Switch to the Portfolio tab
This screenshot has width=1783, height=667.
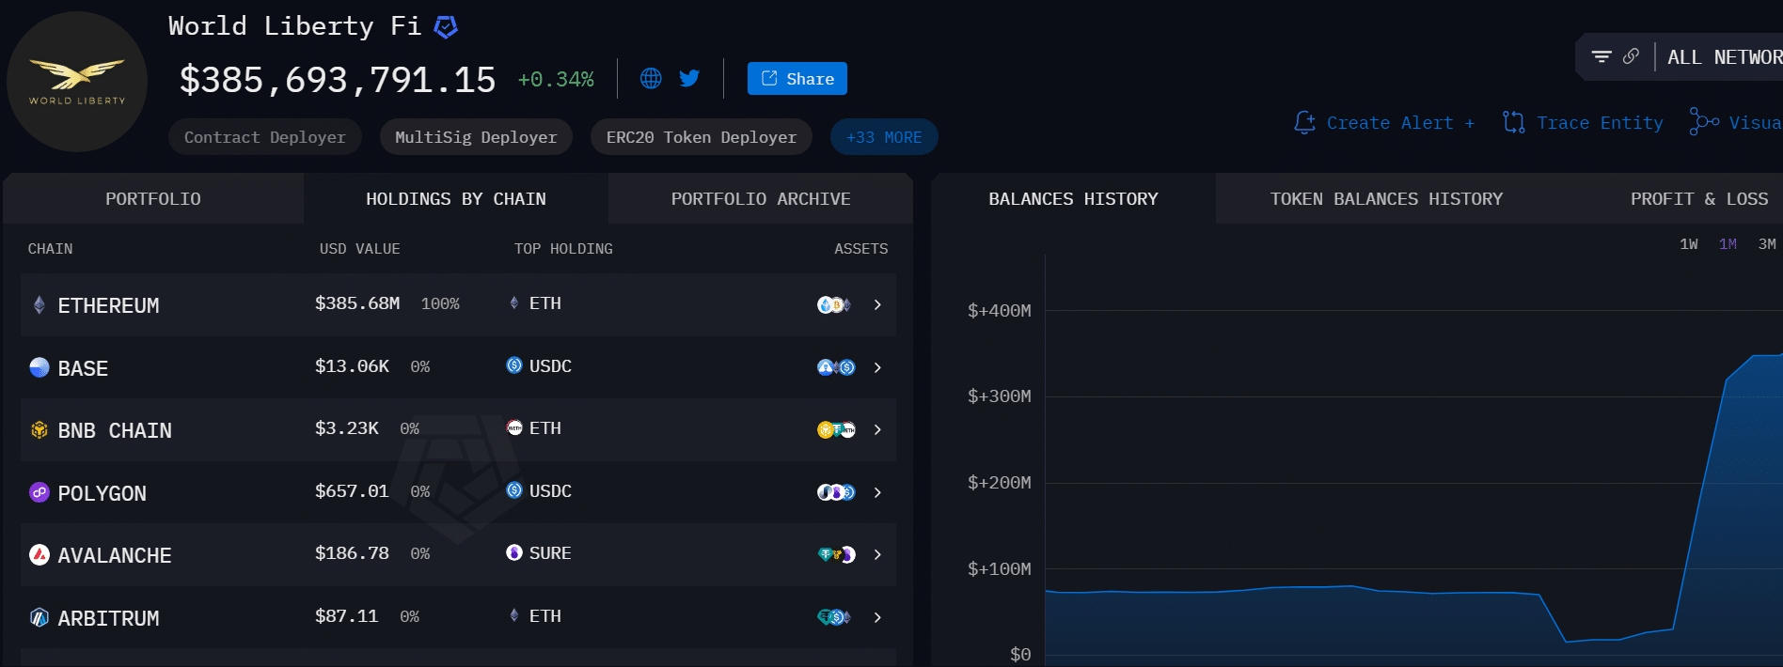click(153, 199)
